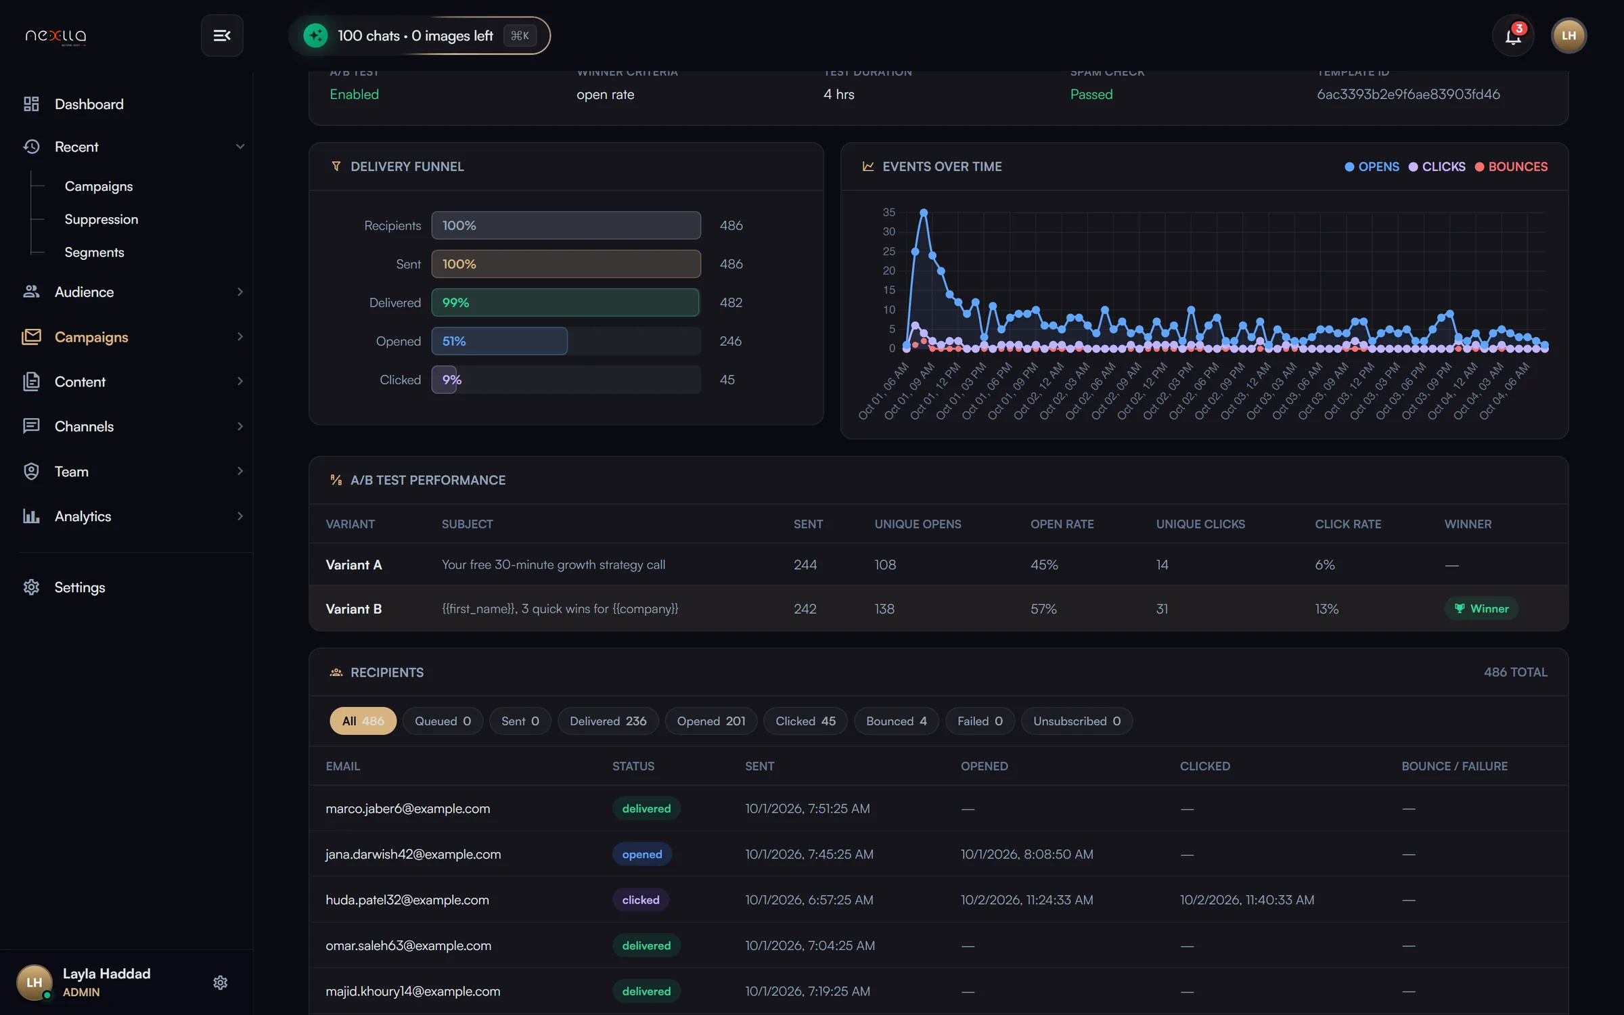1624x1015 pixels.
Task: Click the A/B Test Performance percent icon
Action: click(x=336, y=480)
